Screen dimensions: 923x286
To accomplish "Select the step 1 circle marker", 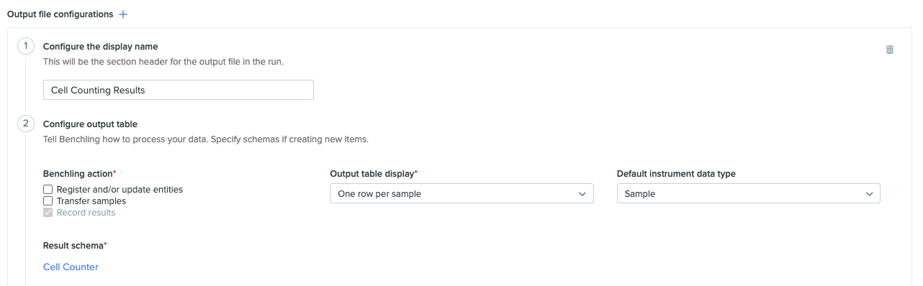I will pyautogui.click(x=25, y=46).
